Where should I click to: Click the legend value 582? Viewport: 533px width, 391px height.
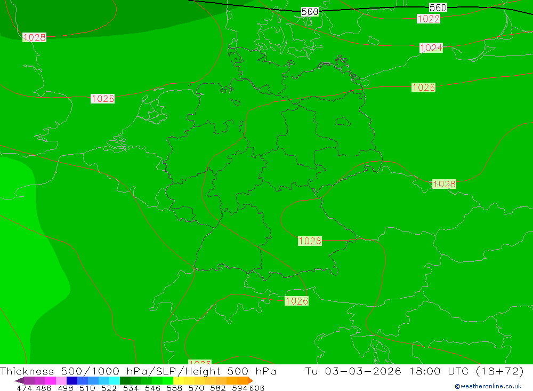[218, 388]
